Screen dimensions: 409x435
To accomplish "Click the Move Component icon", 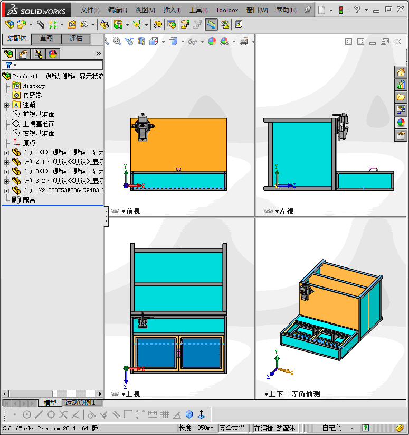I will point(83,24).
